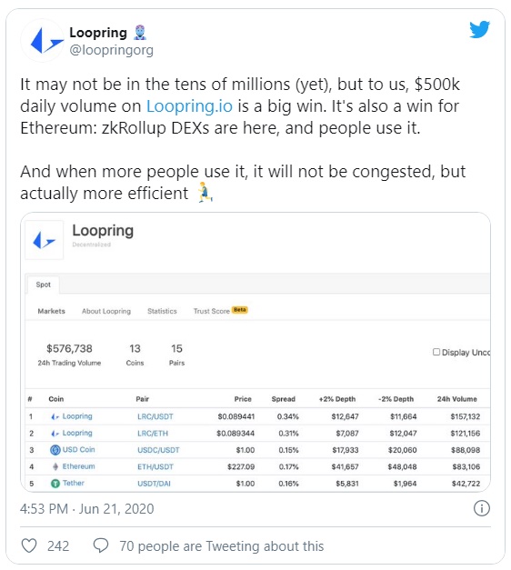Open replies via the speech bubble icon
The image size is (511, 570).
point(101,545)
